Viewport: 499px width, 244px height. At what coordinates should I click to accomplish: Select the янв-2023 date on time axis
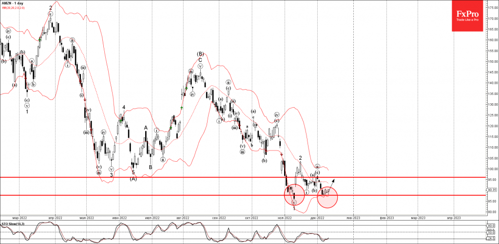click(x=353, y=218)
